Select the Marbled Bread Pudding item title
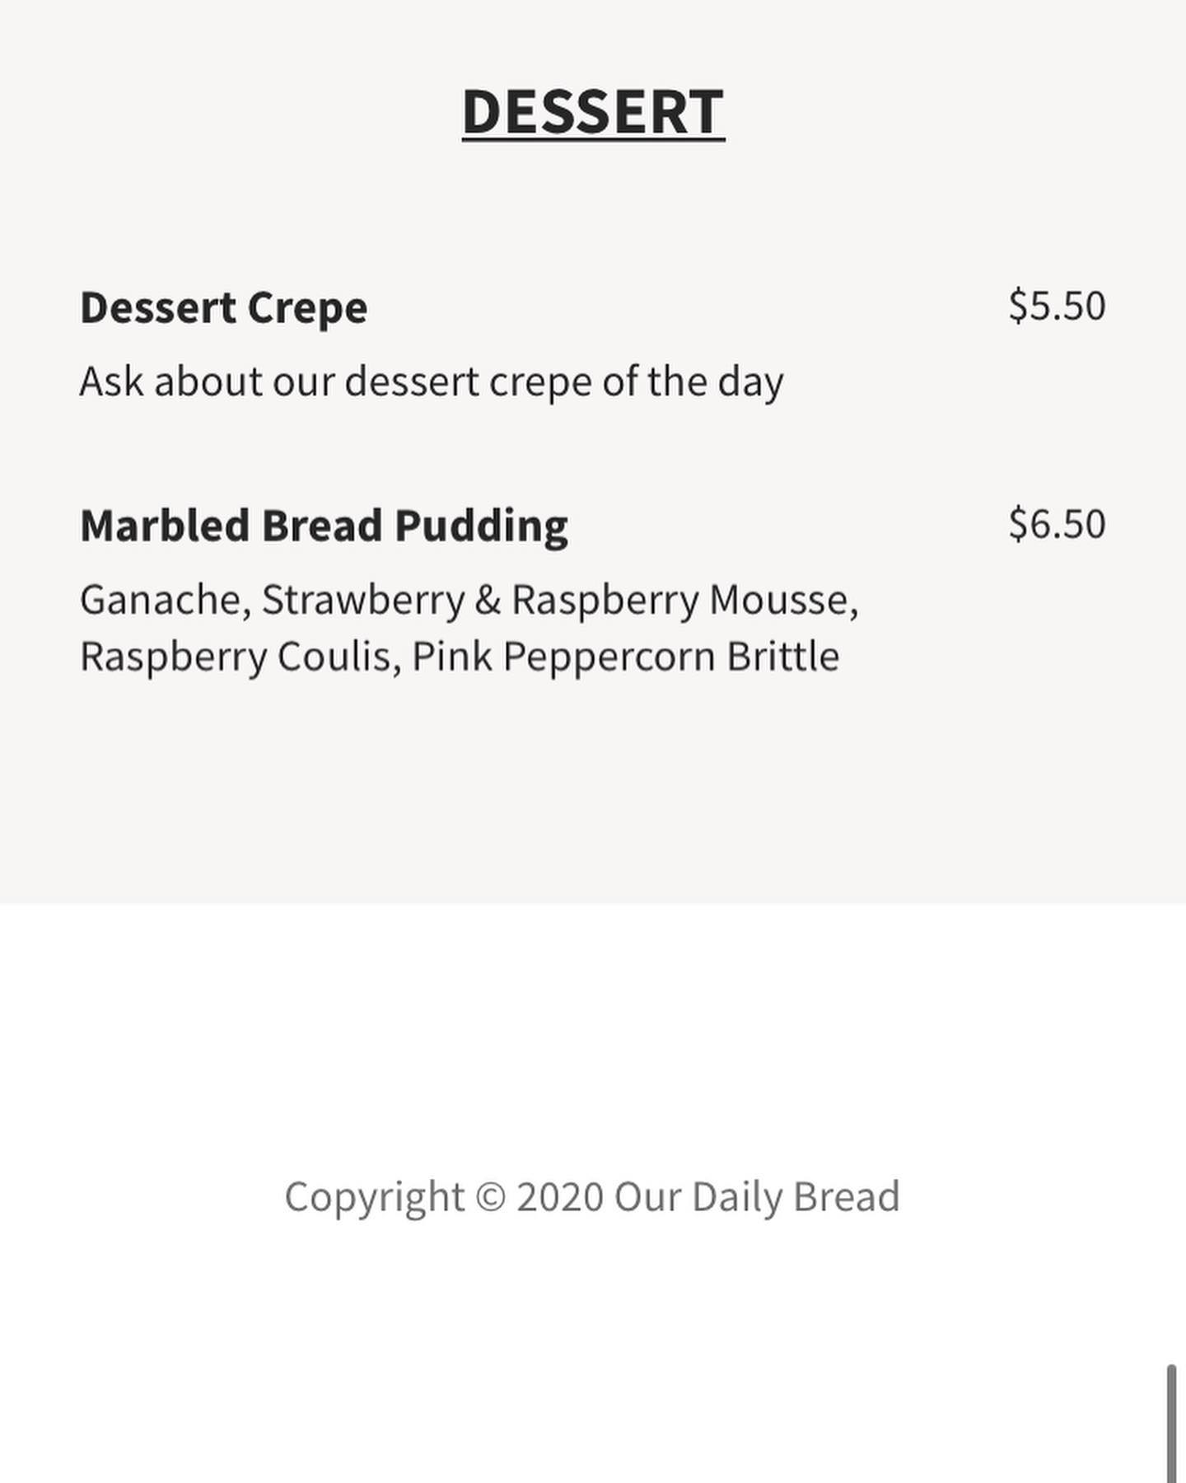Image resolution: width=1186 pixels, height=1483 pixels. (x=324, y=526)
